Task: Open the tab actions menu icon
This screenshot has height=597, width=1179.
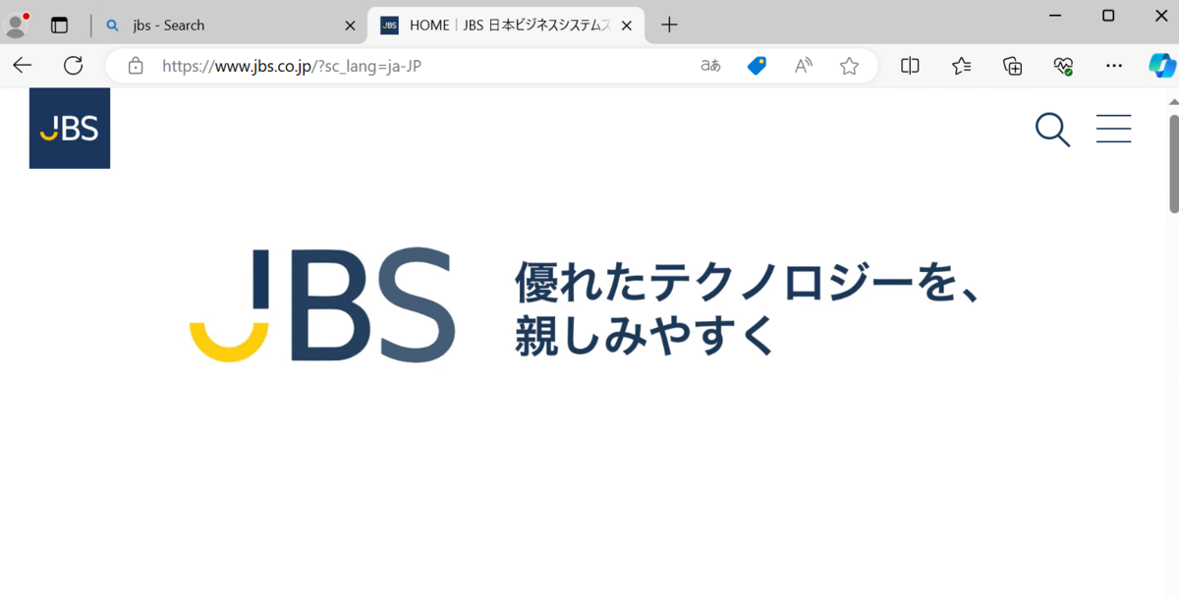Action: (x=60, y=26)
